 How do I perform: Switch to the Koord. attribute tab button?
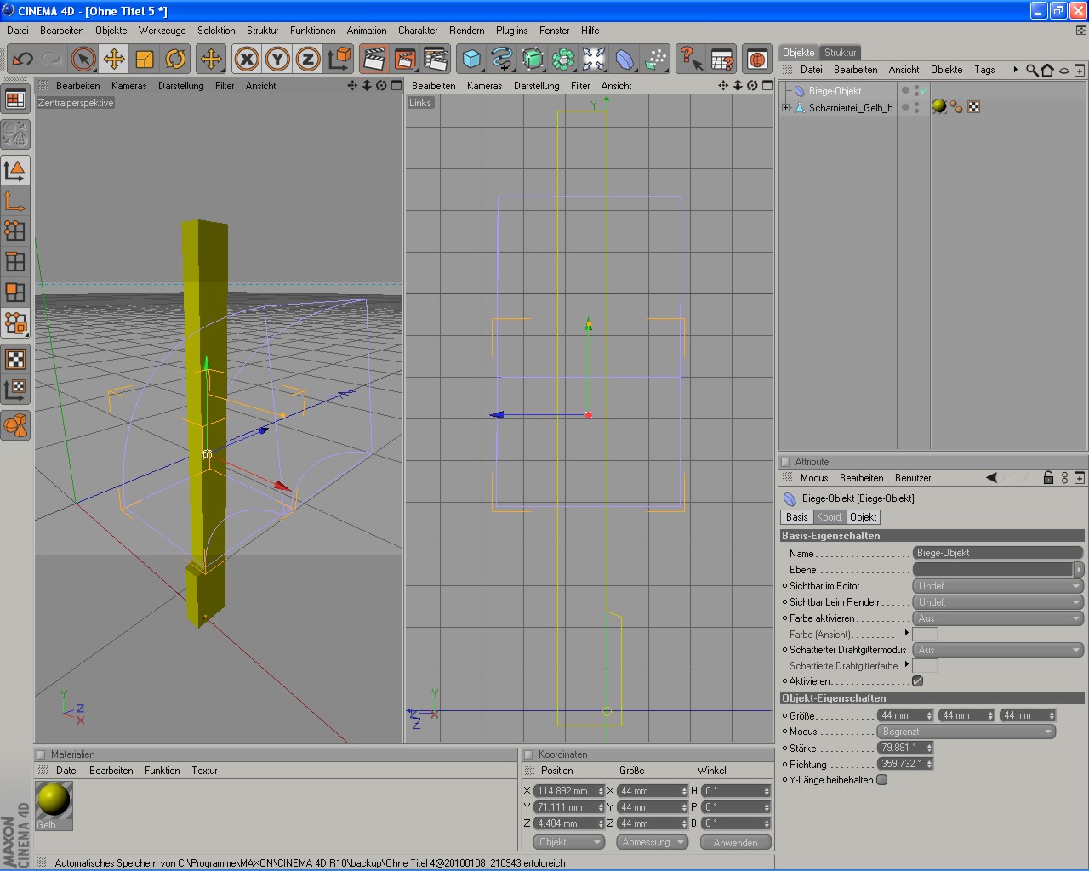[x=830, y=517]
